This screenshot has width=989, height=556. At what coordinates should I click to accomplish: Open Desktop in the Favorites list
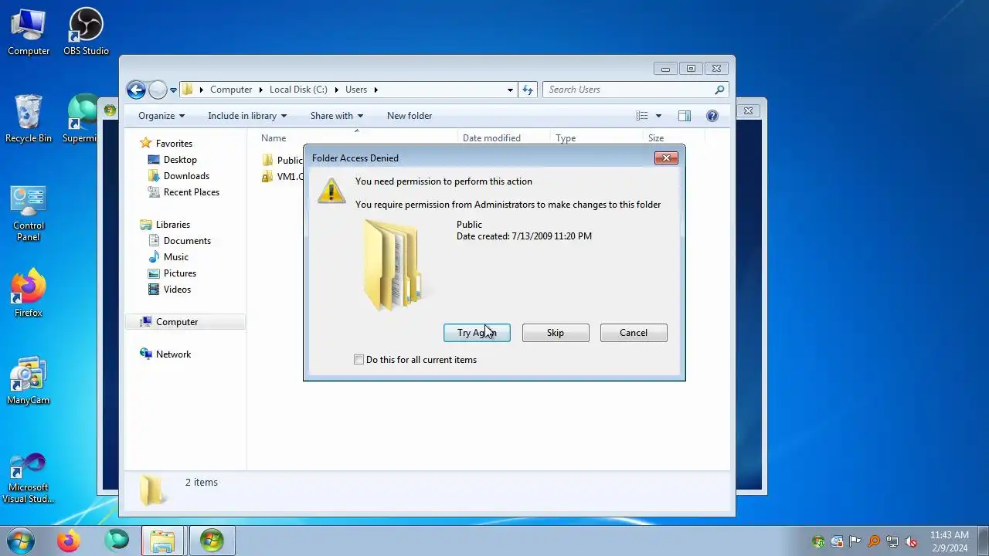(x=180, y=160)
